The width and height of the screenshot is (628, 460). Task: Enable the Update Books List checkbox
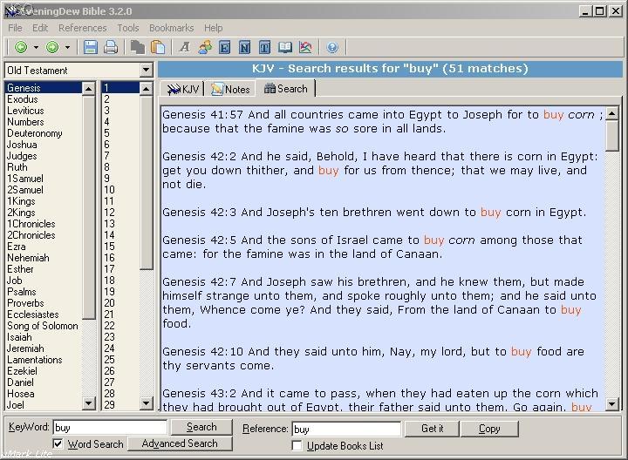tap(297, 445)
